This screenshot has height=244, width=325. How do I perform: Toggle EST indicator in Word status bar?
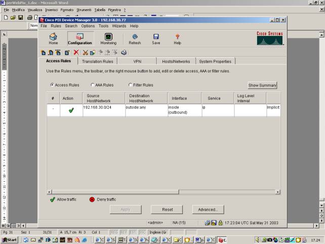point(133,232)
